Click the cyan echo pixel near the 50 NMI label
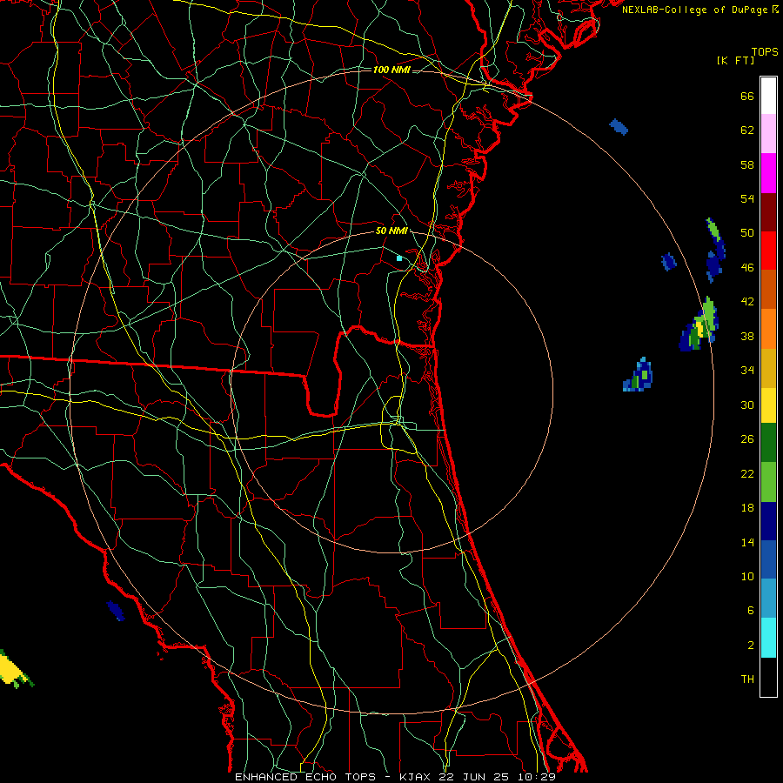This screenshot has width=783, height=783. tap(399, 258)
